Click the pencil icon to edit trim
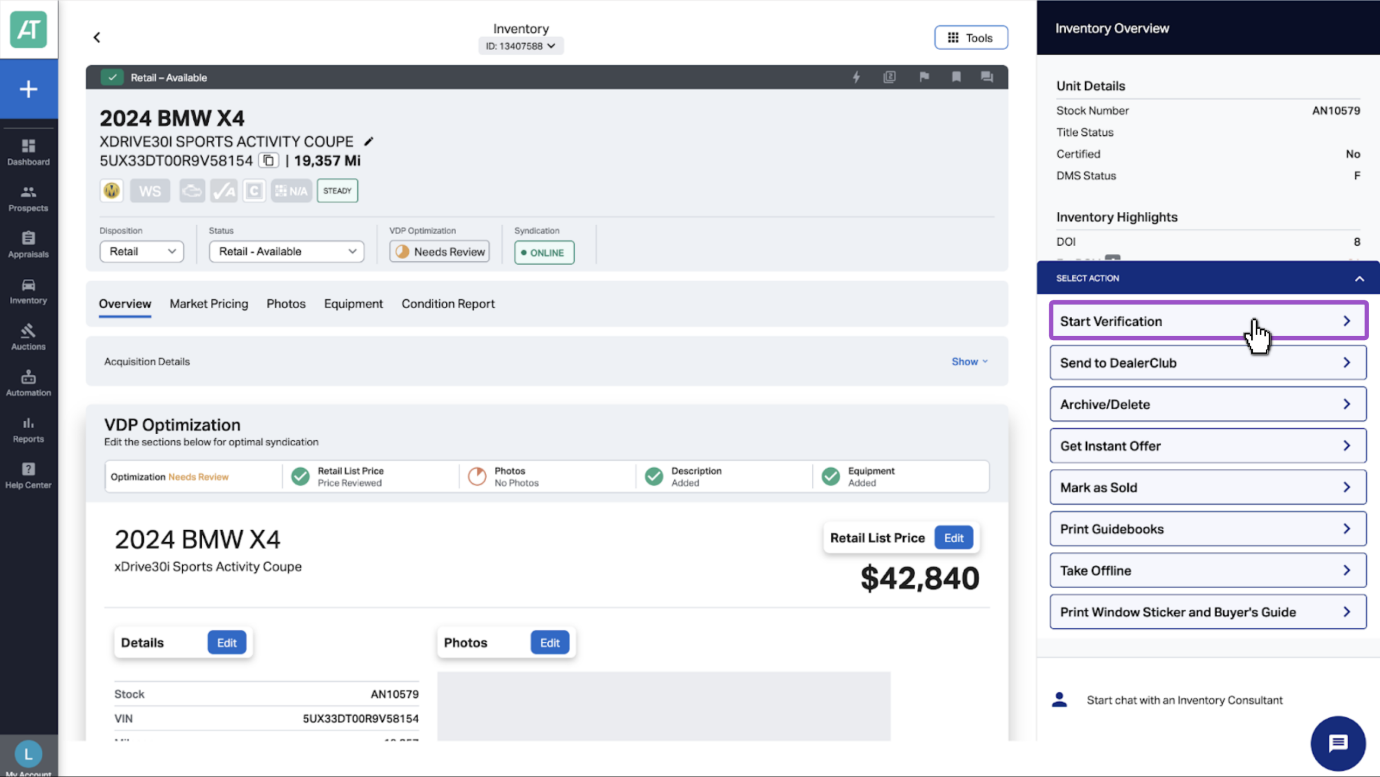 [369, 142]
